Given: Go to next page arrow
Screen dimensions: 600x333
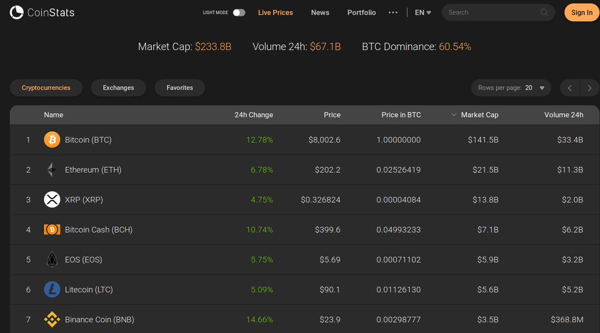Looking at the screenshot, I should [589, 88].
